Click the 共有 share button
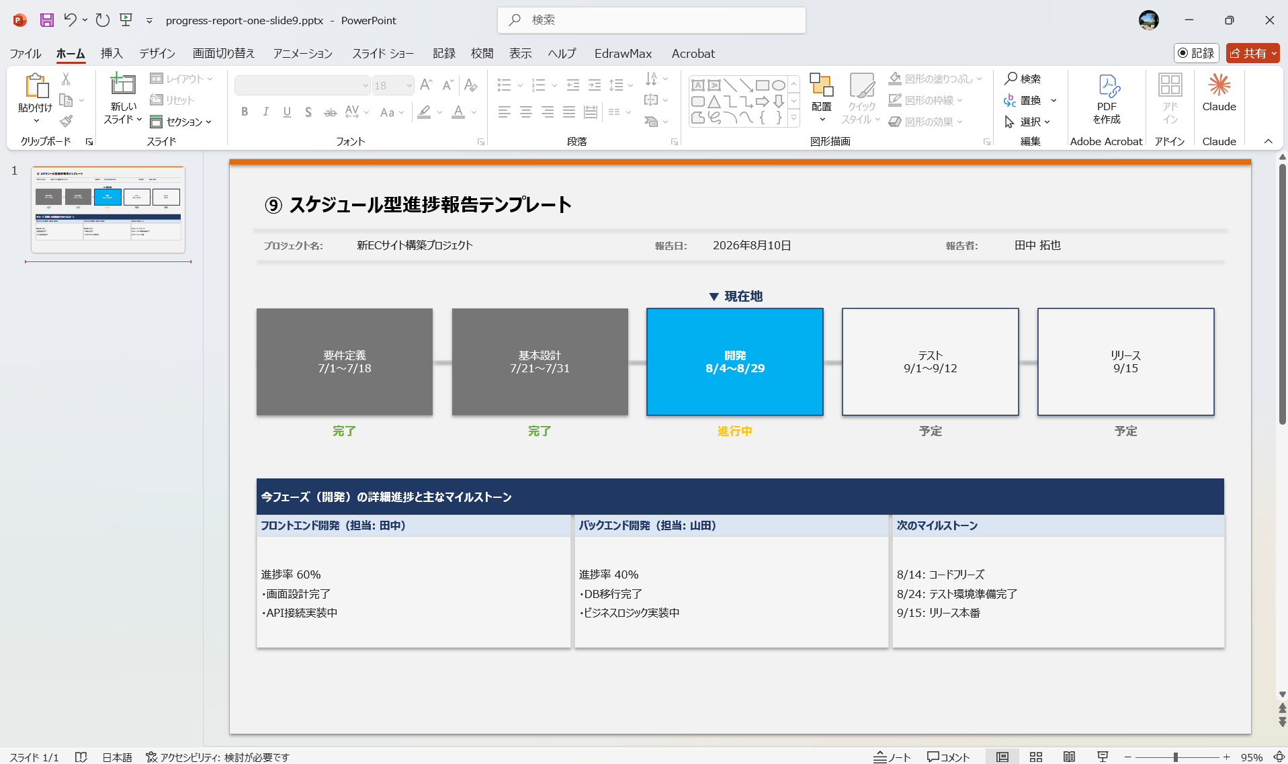The height and width of the screenshot is (764, 1288). [1252, 53]
